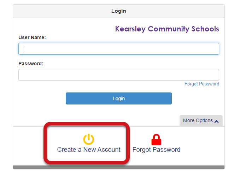234x180 pixels.
Task: Click the yellow power icon
Action: [89, 139]
